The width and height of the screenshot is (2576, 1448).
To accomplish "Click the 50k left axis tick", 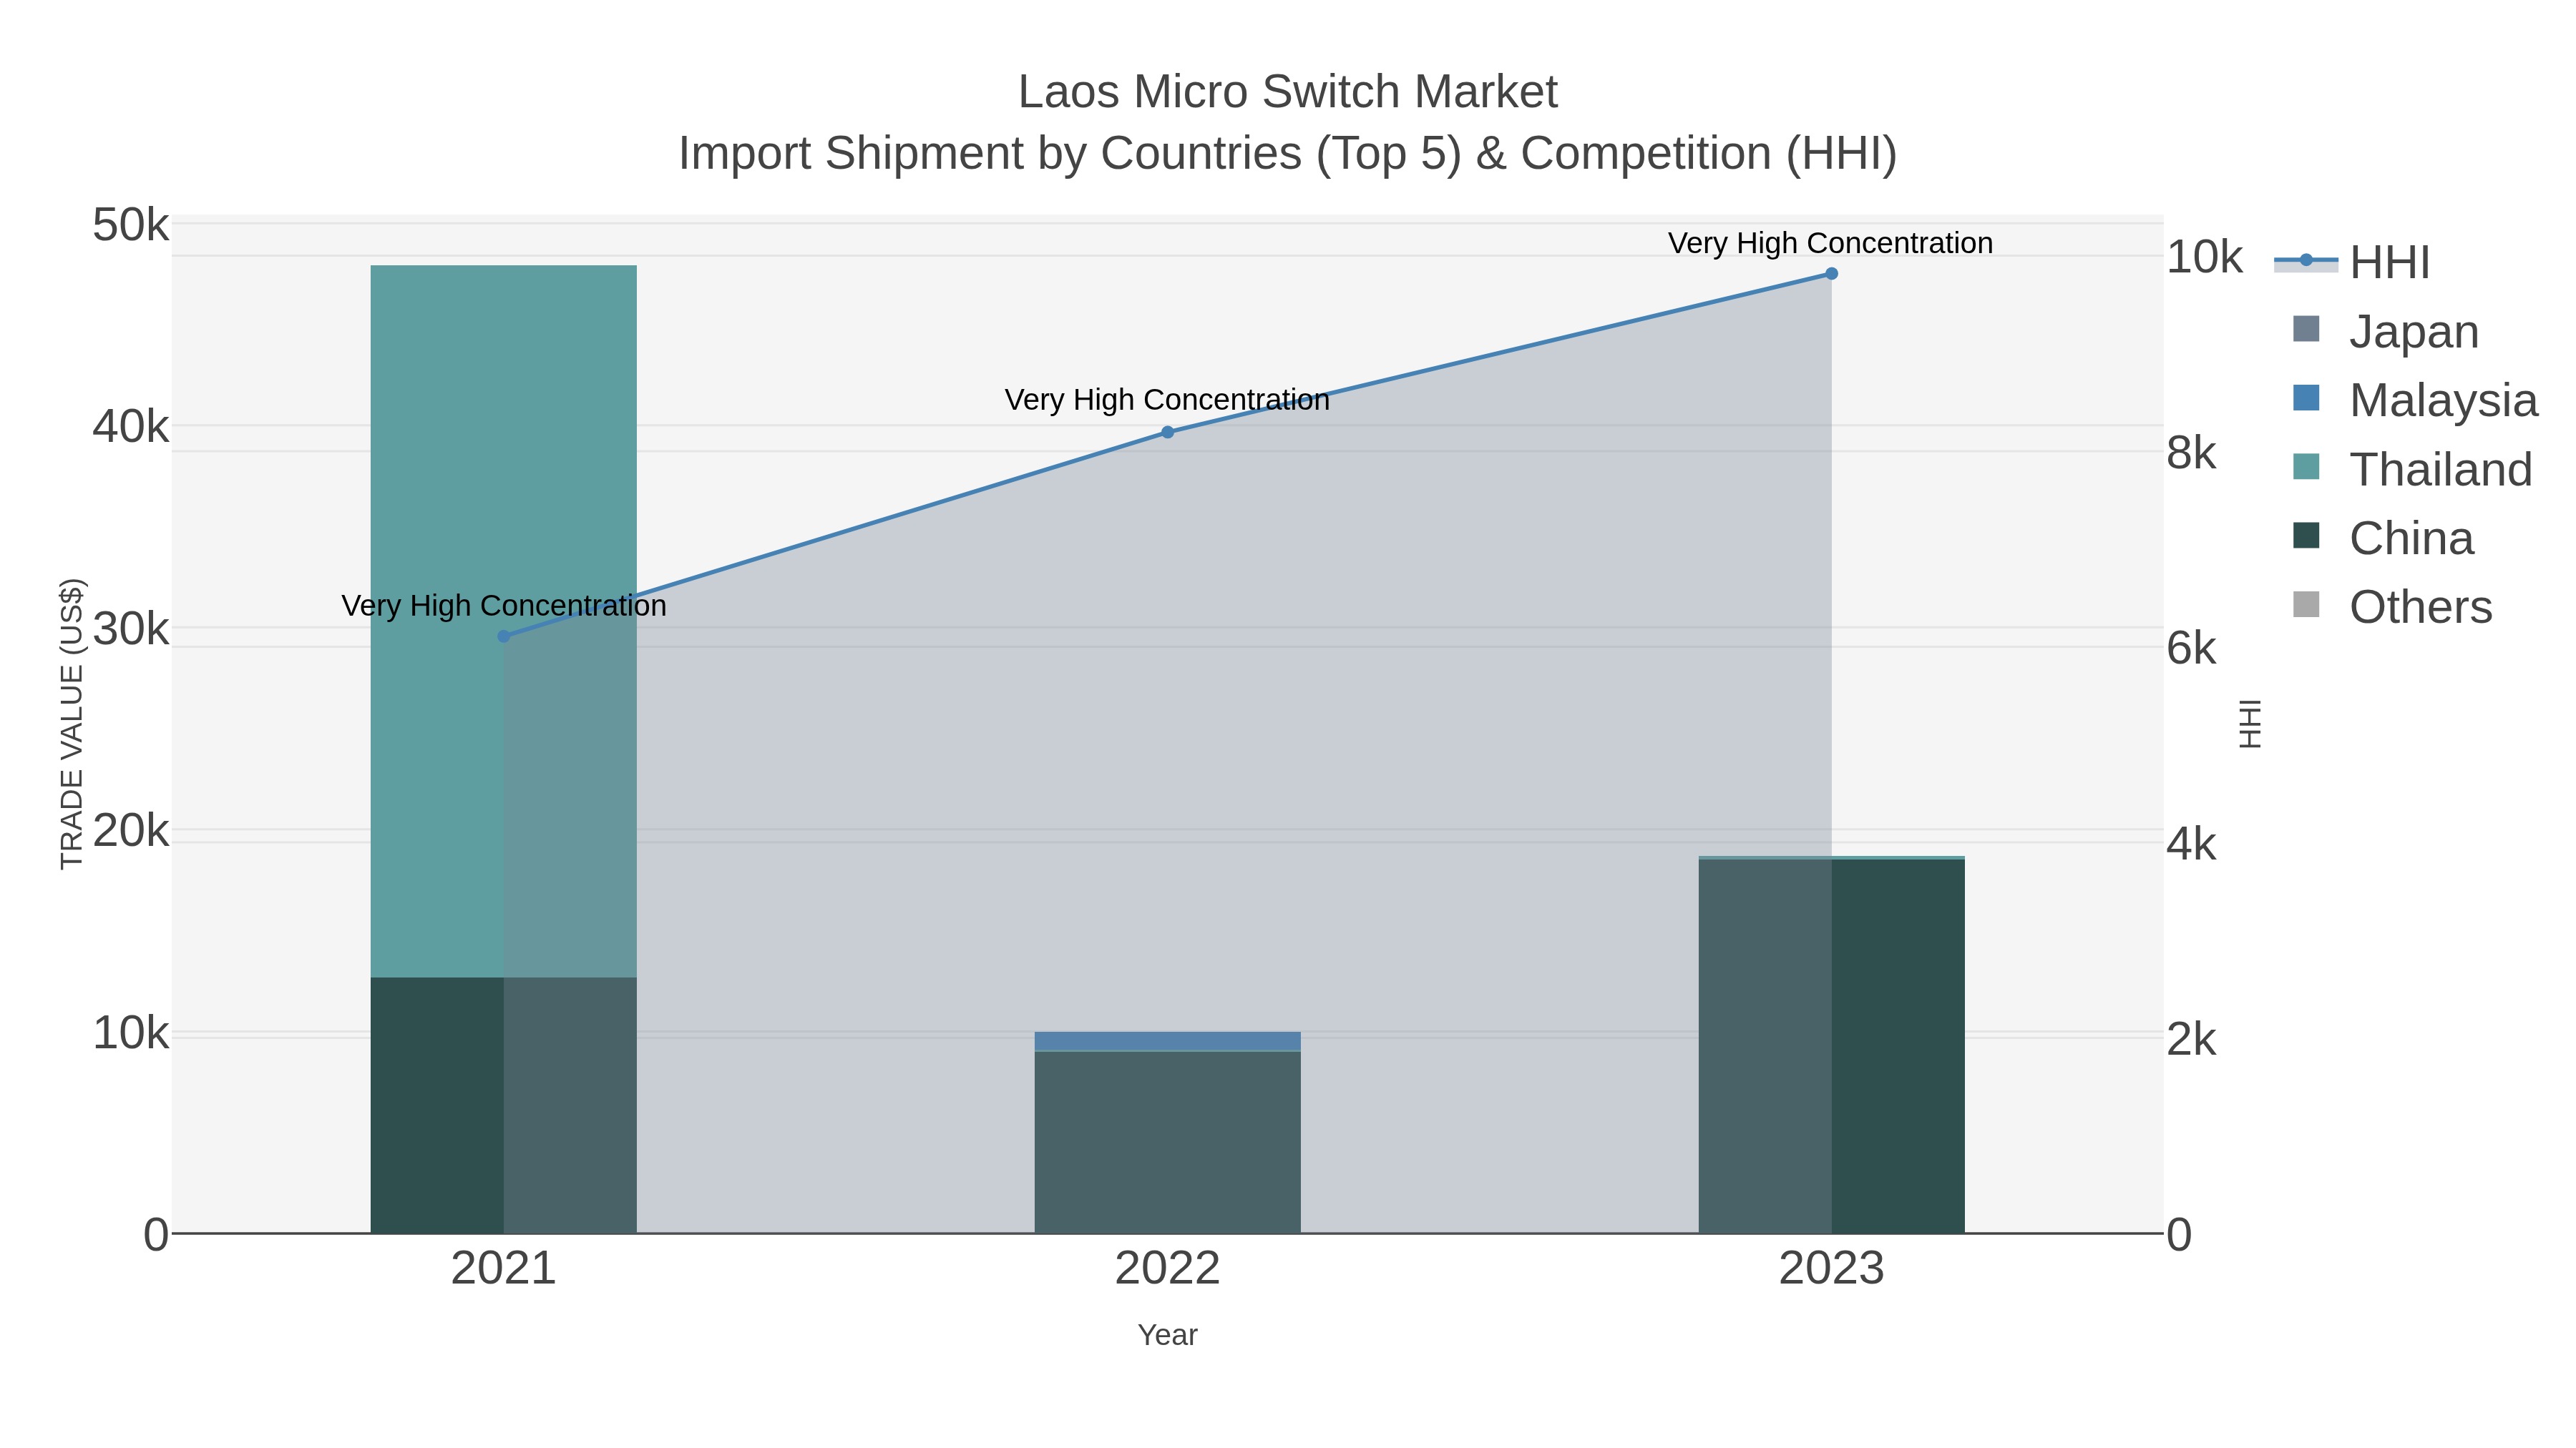I will tap(131, 225).
